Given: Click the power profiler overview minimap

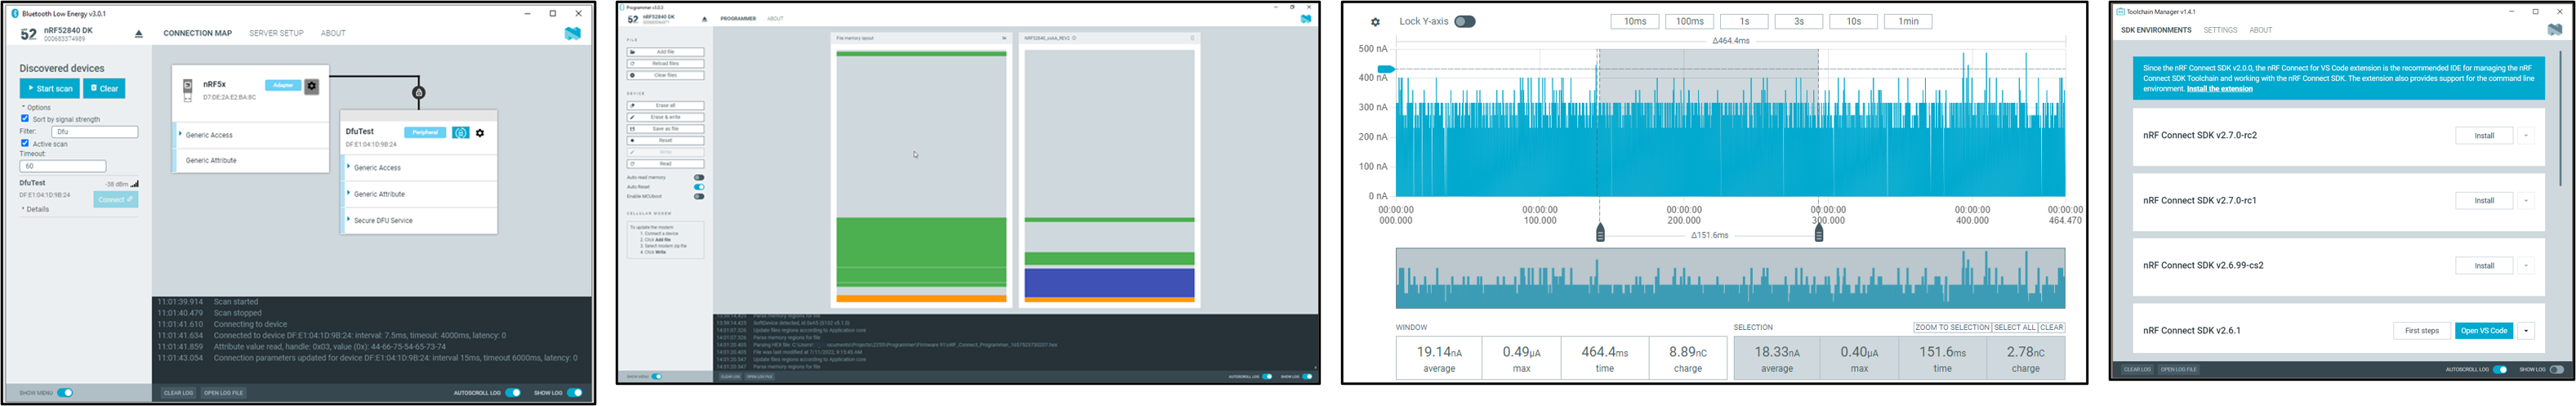Looking at the screenshot, I should tap(1730, 279).
